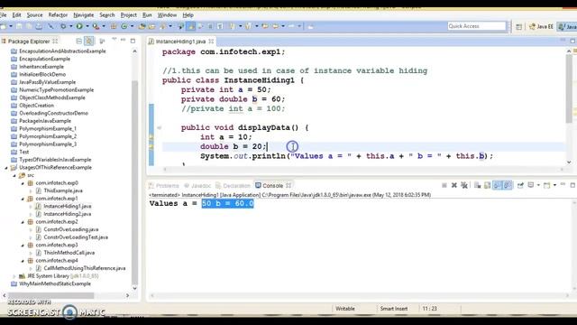This screenshot has width=577, height=325.
Task: Switch to the Javadoc tab
Action: pyautogui.click(x=197, y=185)
